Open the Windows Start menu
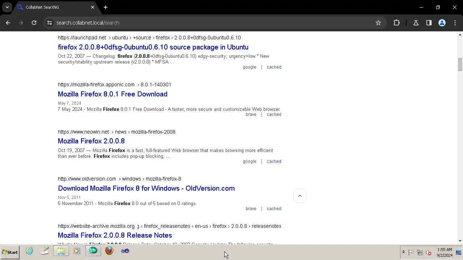This screenshot has height=260, width=463. pos(10,252)
